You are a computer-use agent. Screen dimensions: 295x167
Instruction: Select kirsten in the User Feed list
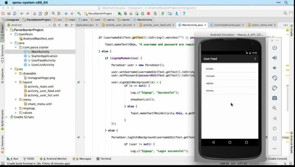230,69
